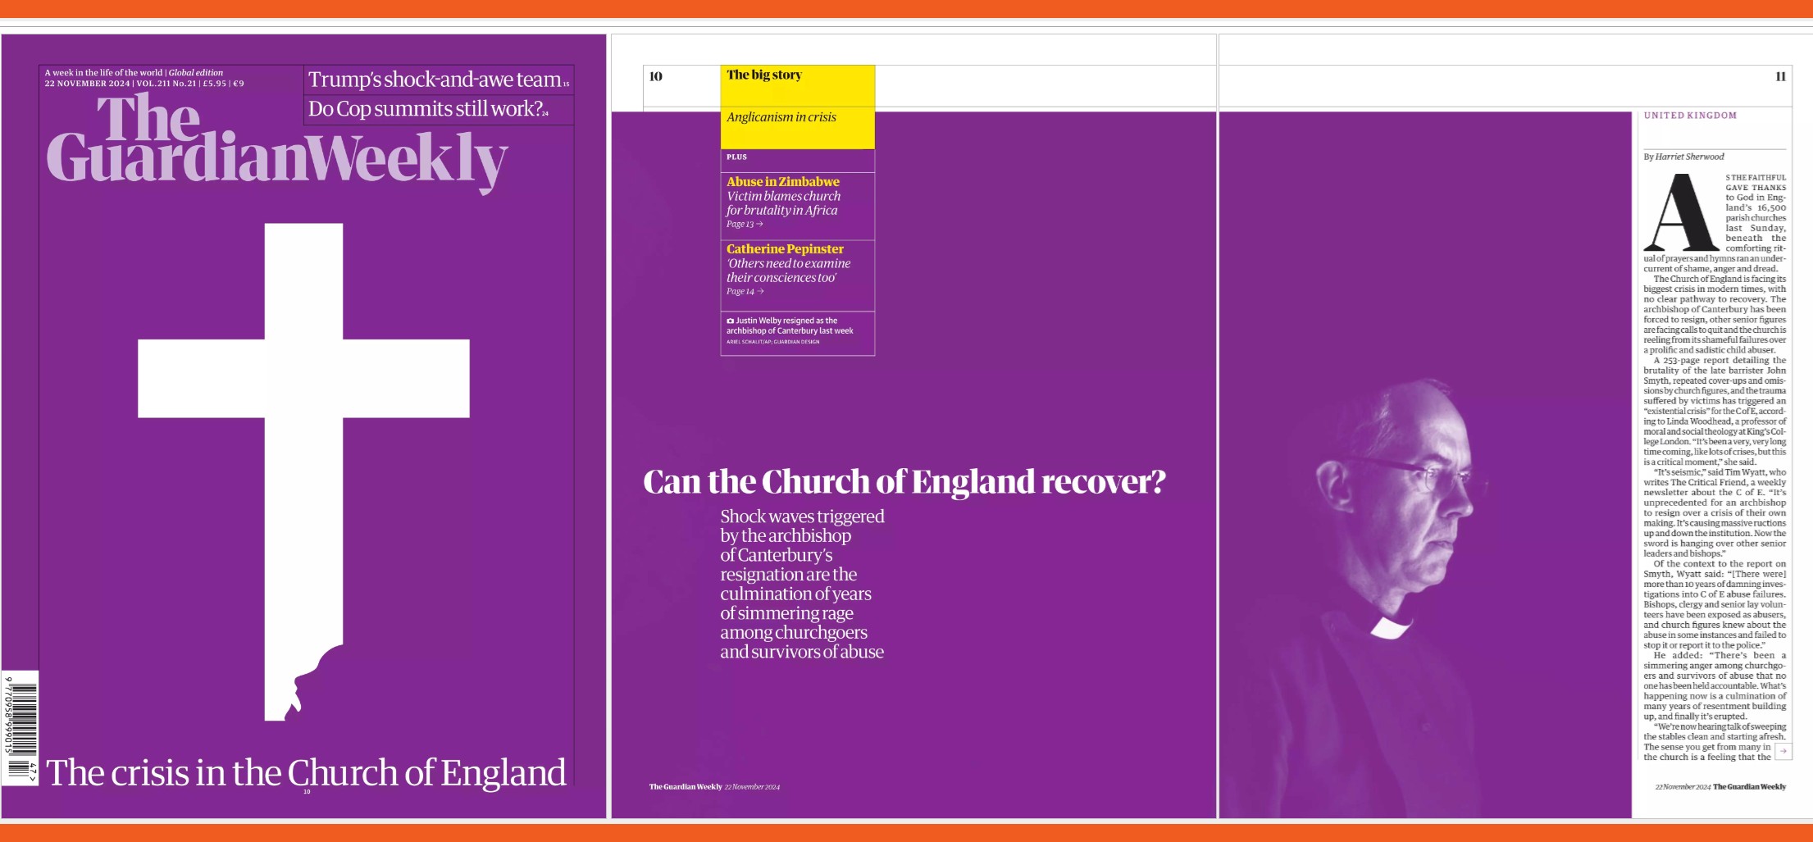The image size is (1813, 842).
Task: Follow the 'Page 14 →' link
Action: click(745, 291)
